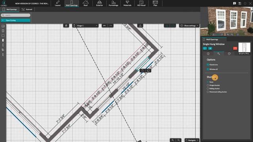Click the window model thumbnail in the properties panel
The width and height of the screenshot is (253, 142).
(x=244, y=47)
